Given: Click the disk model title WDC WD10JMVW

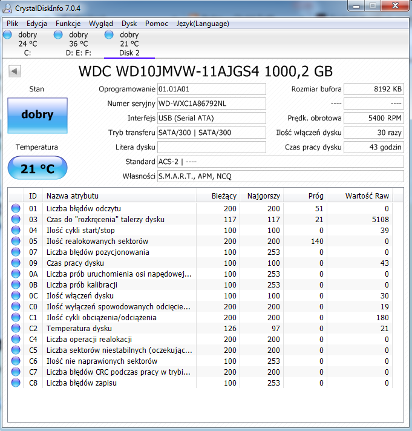Looking at the screenshot, I should coord(206,71).
